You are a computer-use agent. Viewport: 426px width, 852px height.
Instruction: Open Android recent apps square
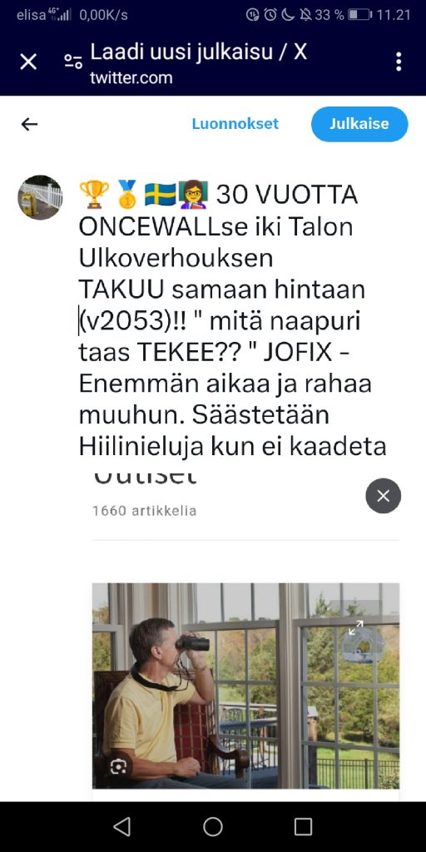(x=303, y=826)
